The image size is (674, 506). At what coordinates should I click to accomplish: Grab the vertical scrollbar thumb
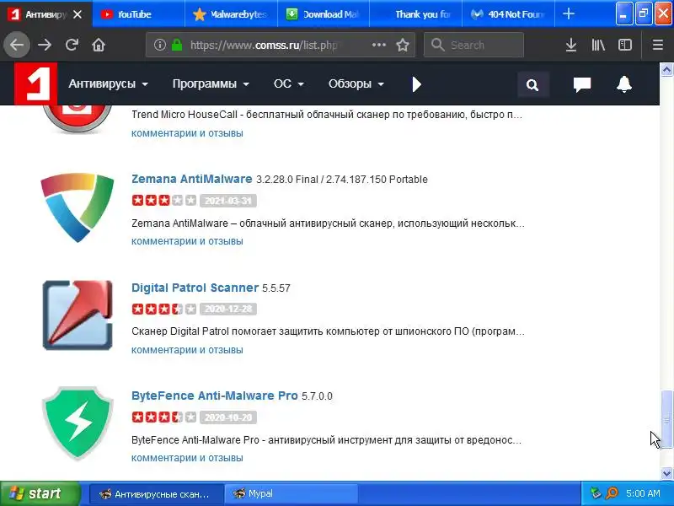pos(666,418)
